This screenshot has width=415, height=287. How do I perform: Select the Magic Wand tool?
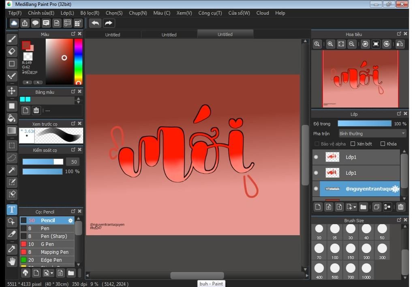click(x=12, y=170)
